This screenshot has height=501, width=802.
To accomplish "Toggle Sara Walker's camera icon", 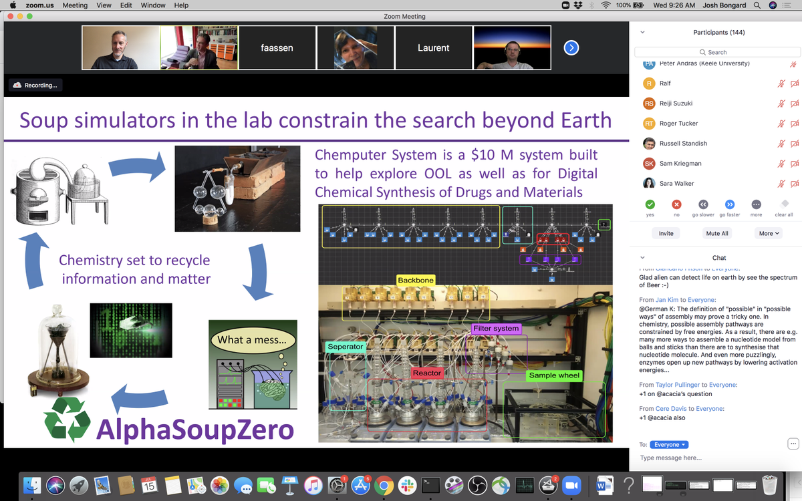I will coord(794,184).
